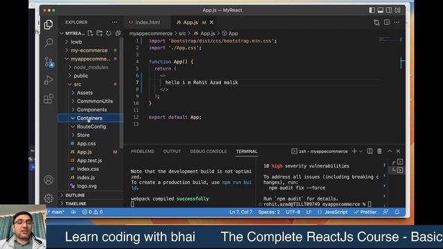Screen dimensions: 443x249
Task: Open the terminal launch profile dropdown arrow
Action: click(361, 151)
